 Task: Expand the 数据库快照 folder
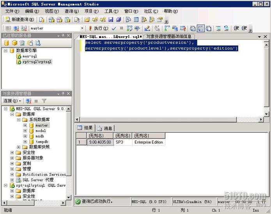click(19, 147)
